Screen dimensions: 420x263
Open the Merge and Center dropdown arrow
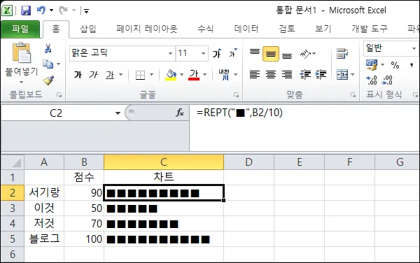pos(353,75)
